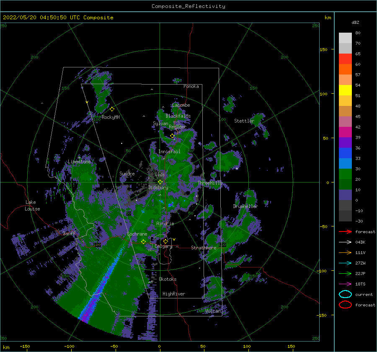
Task: Select the white 04DK arrow legend entry
Action: (x=345, y=242)
